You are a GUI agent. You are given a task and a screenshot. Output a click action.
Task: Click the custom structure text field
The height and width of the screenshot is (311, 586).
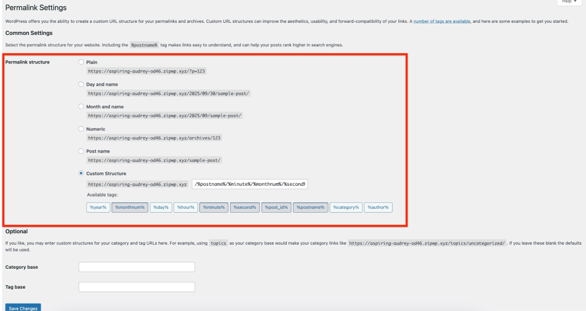coord(250,184)
